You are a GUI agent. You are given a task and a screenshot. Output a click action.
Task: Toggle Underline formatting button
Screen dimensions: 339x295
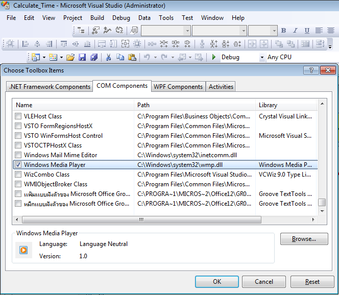click(x=307, y=31)
